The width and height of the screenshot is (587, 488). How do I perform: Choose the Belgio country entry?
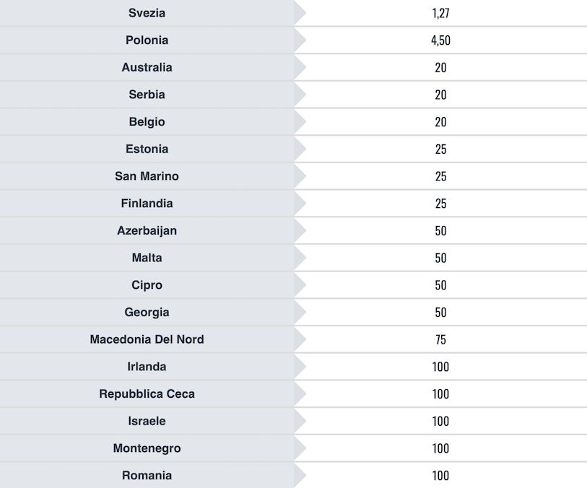tap(147, 122)
